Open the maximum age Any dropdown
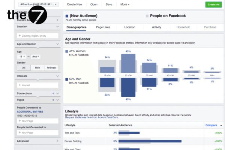This screenshot has height=150, width=225. pos(36,57)
